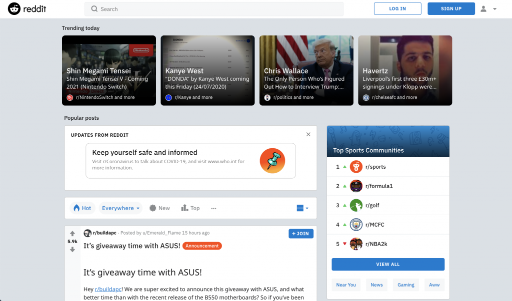
Task: Downvote the ASUS giveaway post
Action: [x=72, y=250]
